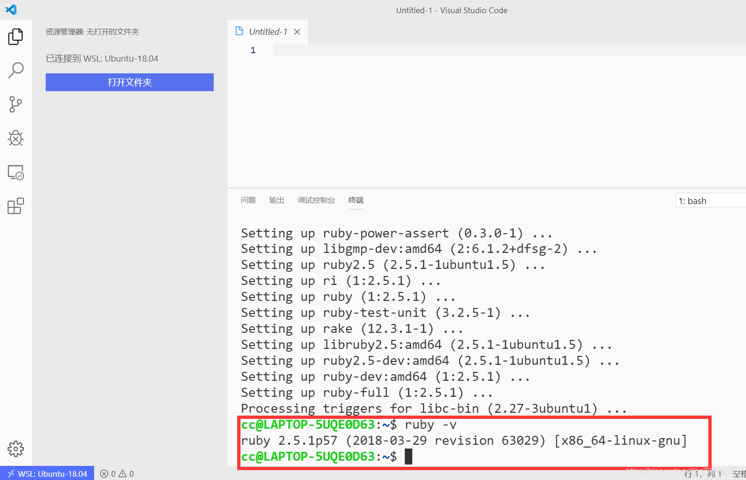Open the Remote Explorer icon
The width and height of the screenshot is (746, 480).
click(x=16, y=173)
